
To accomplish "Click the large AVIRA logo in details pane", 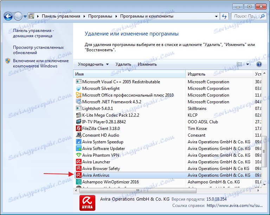I will click(87, 203).
